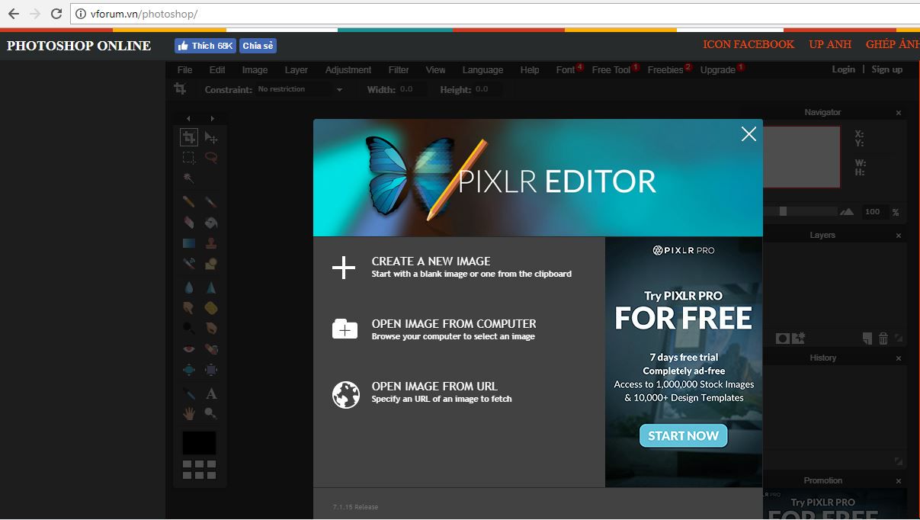
Task: Open the Constraint dropdown
Action: (x=300, y=89)
